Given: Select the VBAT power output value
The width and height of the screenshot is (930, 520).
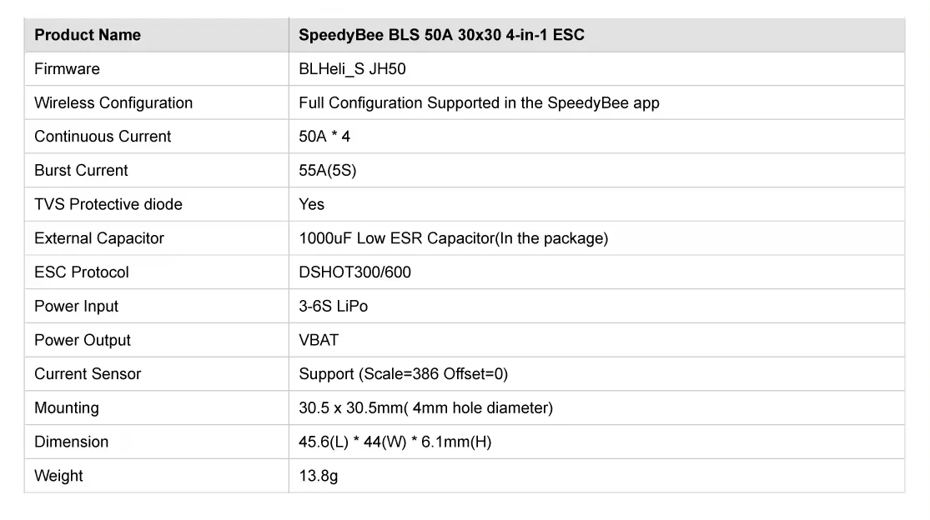Looking at the screenshot, I should [x=319, y=340].
